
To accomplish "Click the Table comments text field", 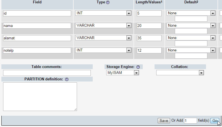I will coord(47,73).
